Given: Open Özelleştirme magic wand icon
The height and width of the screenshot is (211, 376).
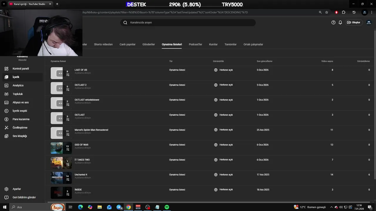Looking at the screenshot, I should tap(6, 128).
